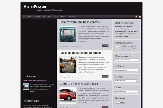Click Далее button under the Nissan Micra article
The image size is (163, 108).
(x=105, y=107)
